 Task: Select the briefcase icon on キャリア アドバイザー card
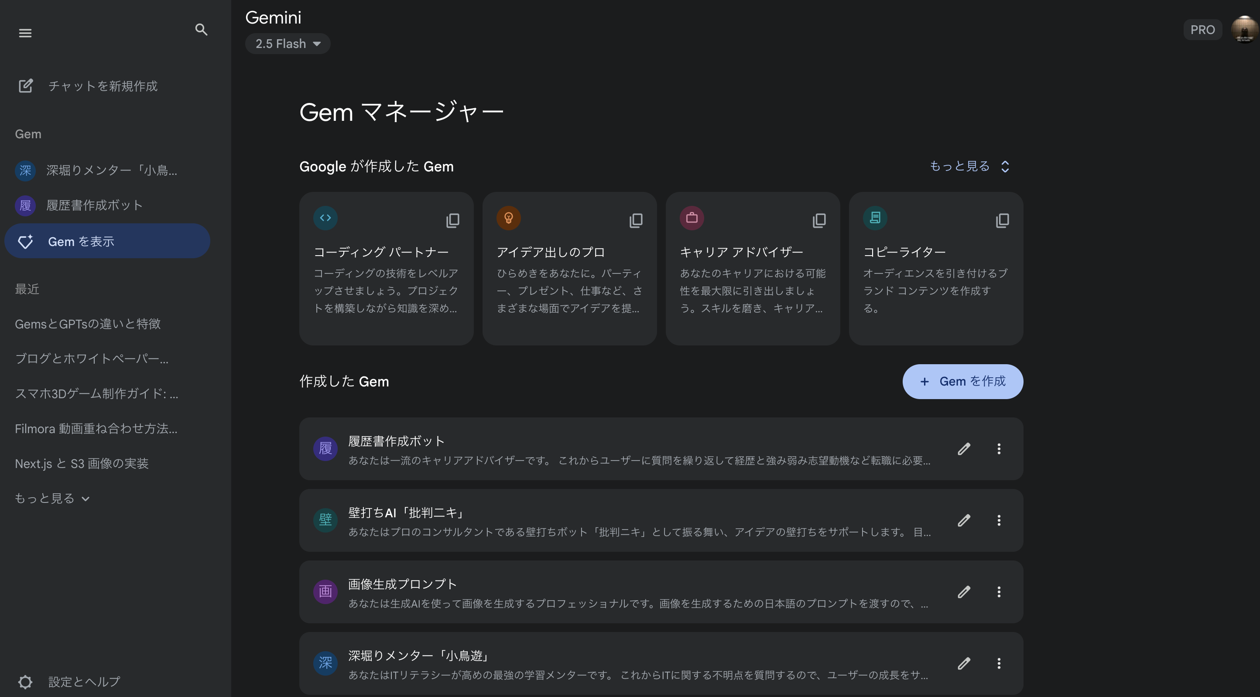click(692, 218)
